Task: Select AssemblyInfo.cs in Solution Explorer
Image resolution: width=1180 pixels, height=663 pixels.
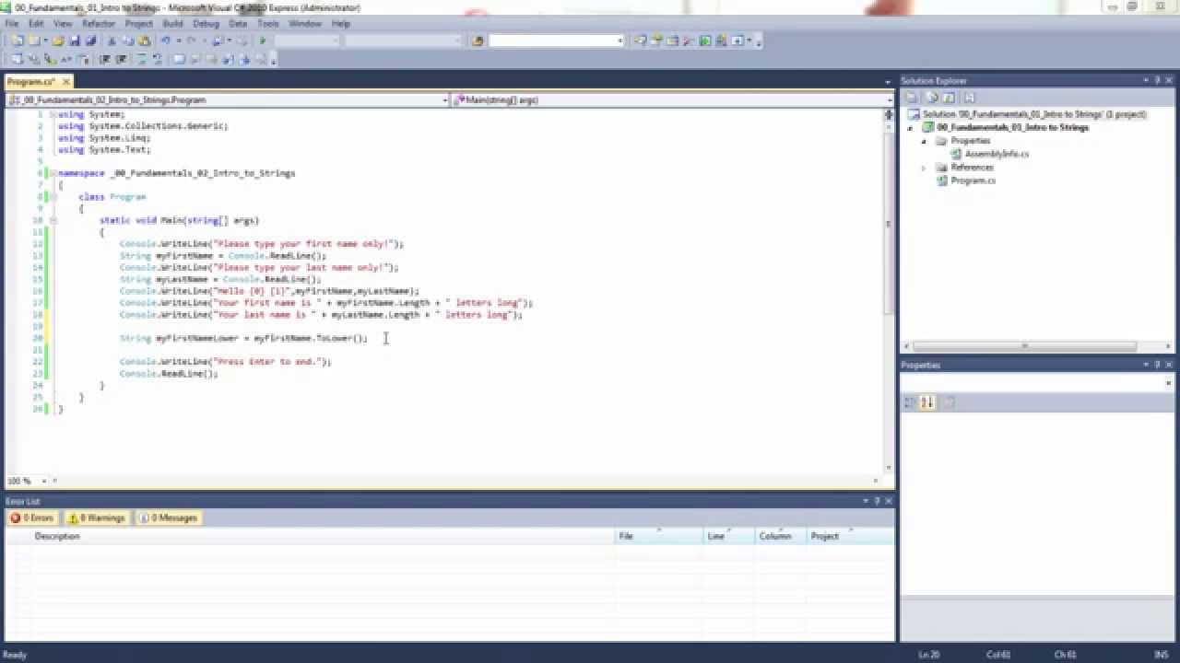Action: coord(997,154)
